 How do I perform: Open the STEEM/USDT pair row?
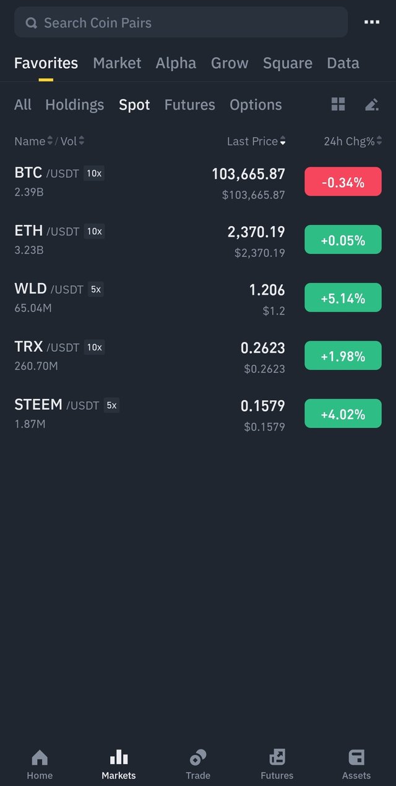(x=198, y=414)
